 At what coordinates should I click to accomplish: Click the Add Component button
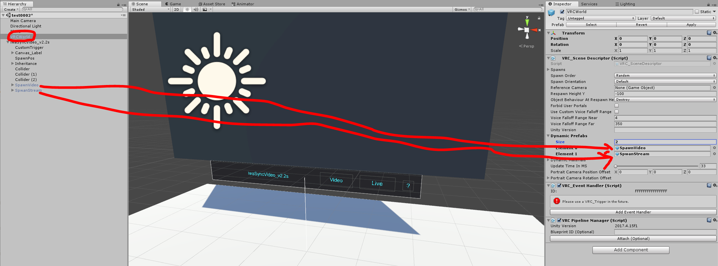pyautogui.click(x=631, y=250)
